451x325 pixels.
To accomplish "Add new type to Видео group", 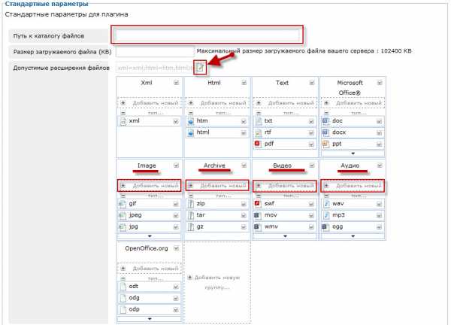I will pos(285,186).
